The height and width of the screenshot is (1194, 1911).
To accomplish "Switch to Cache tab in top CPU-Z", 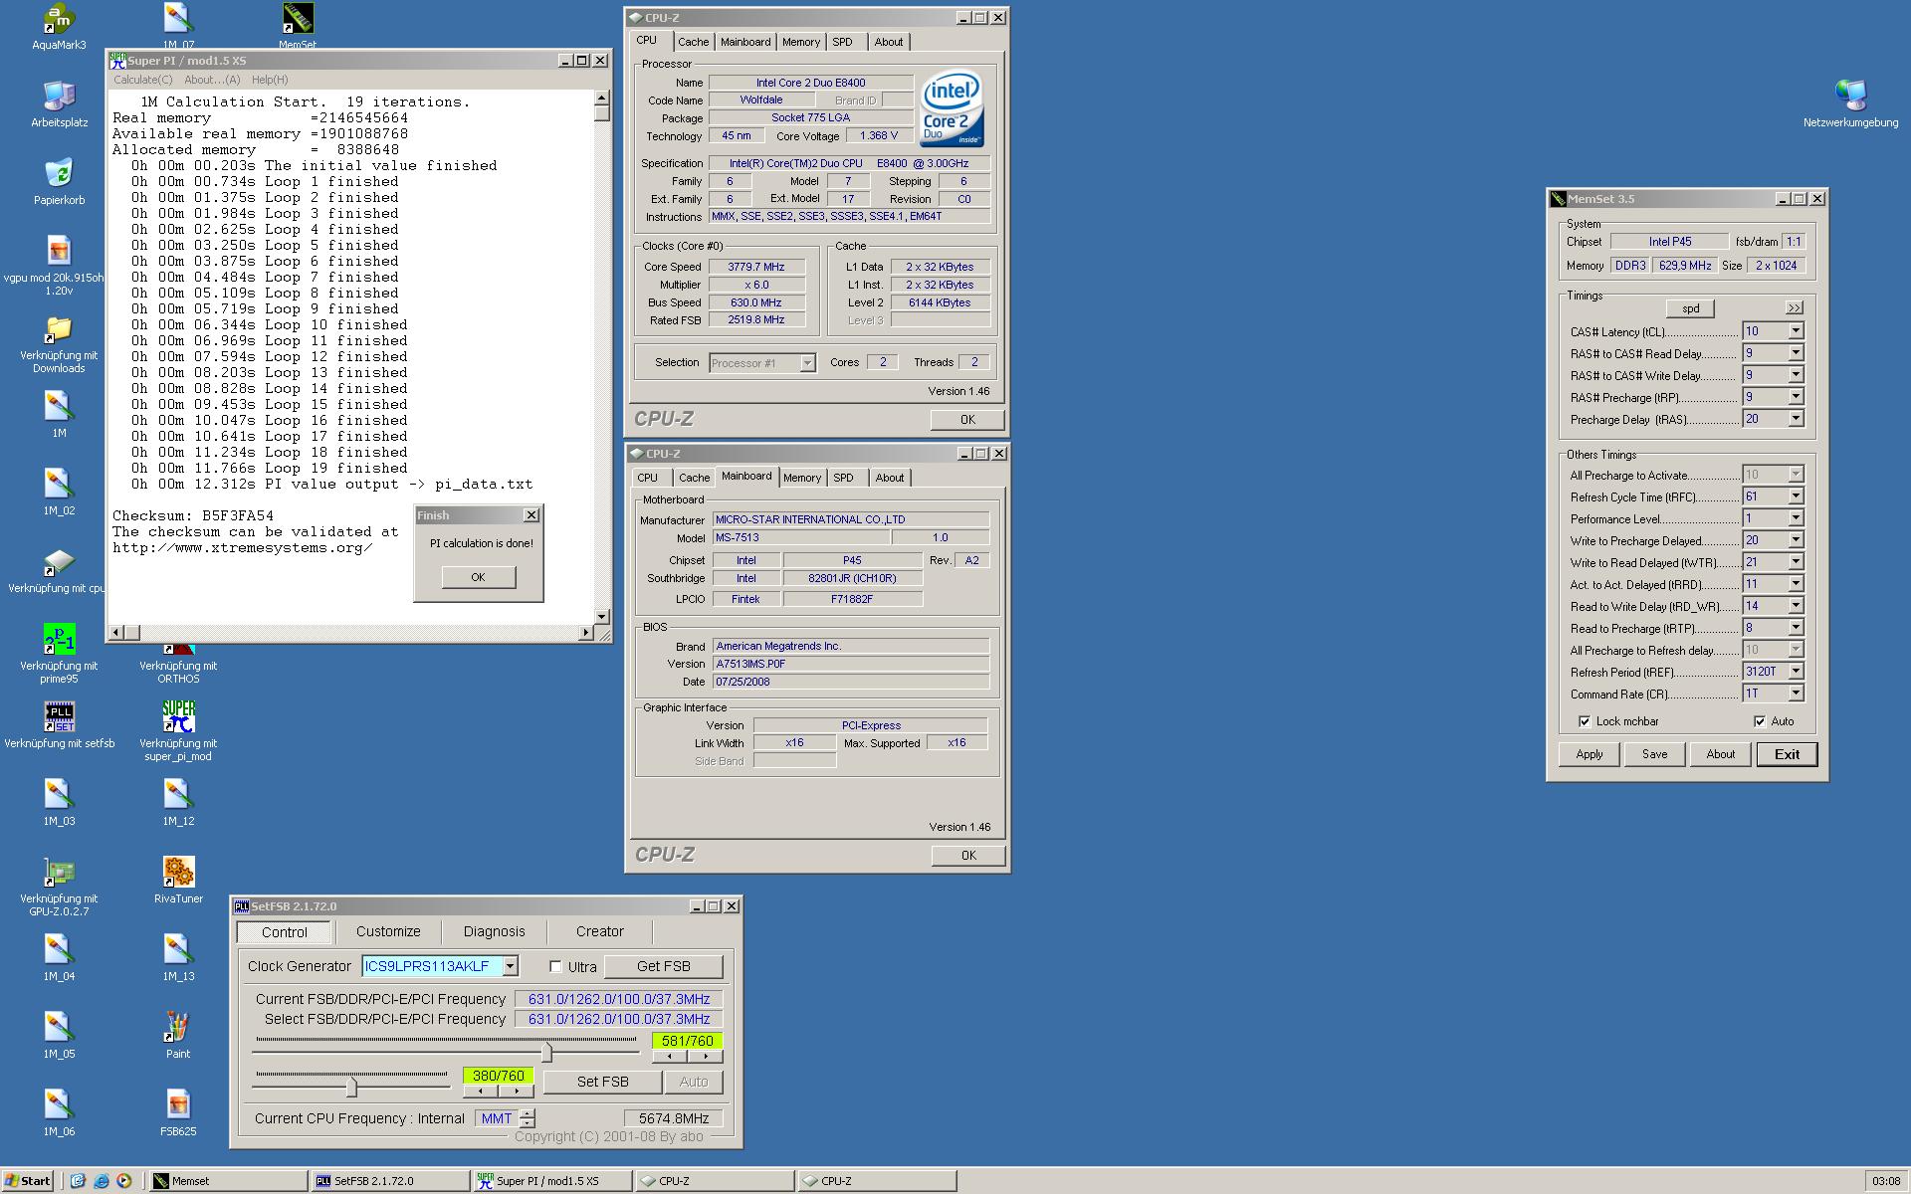I will pos(693,42).
